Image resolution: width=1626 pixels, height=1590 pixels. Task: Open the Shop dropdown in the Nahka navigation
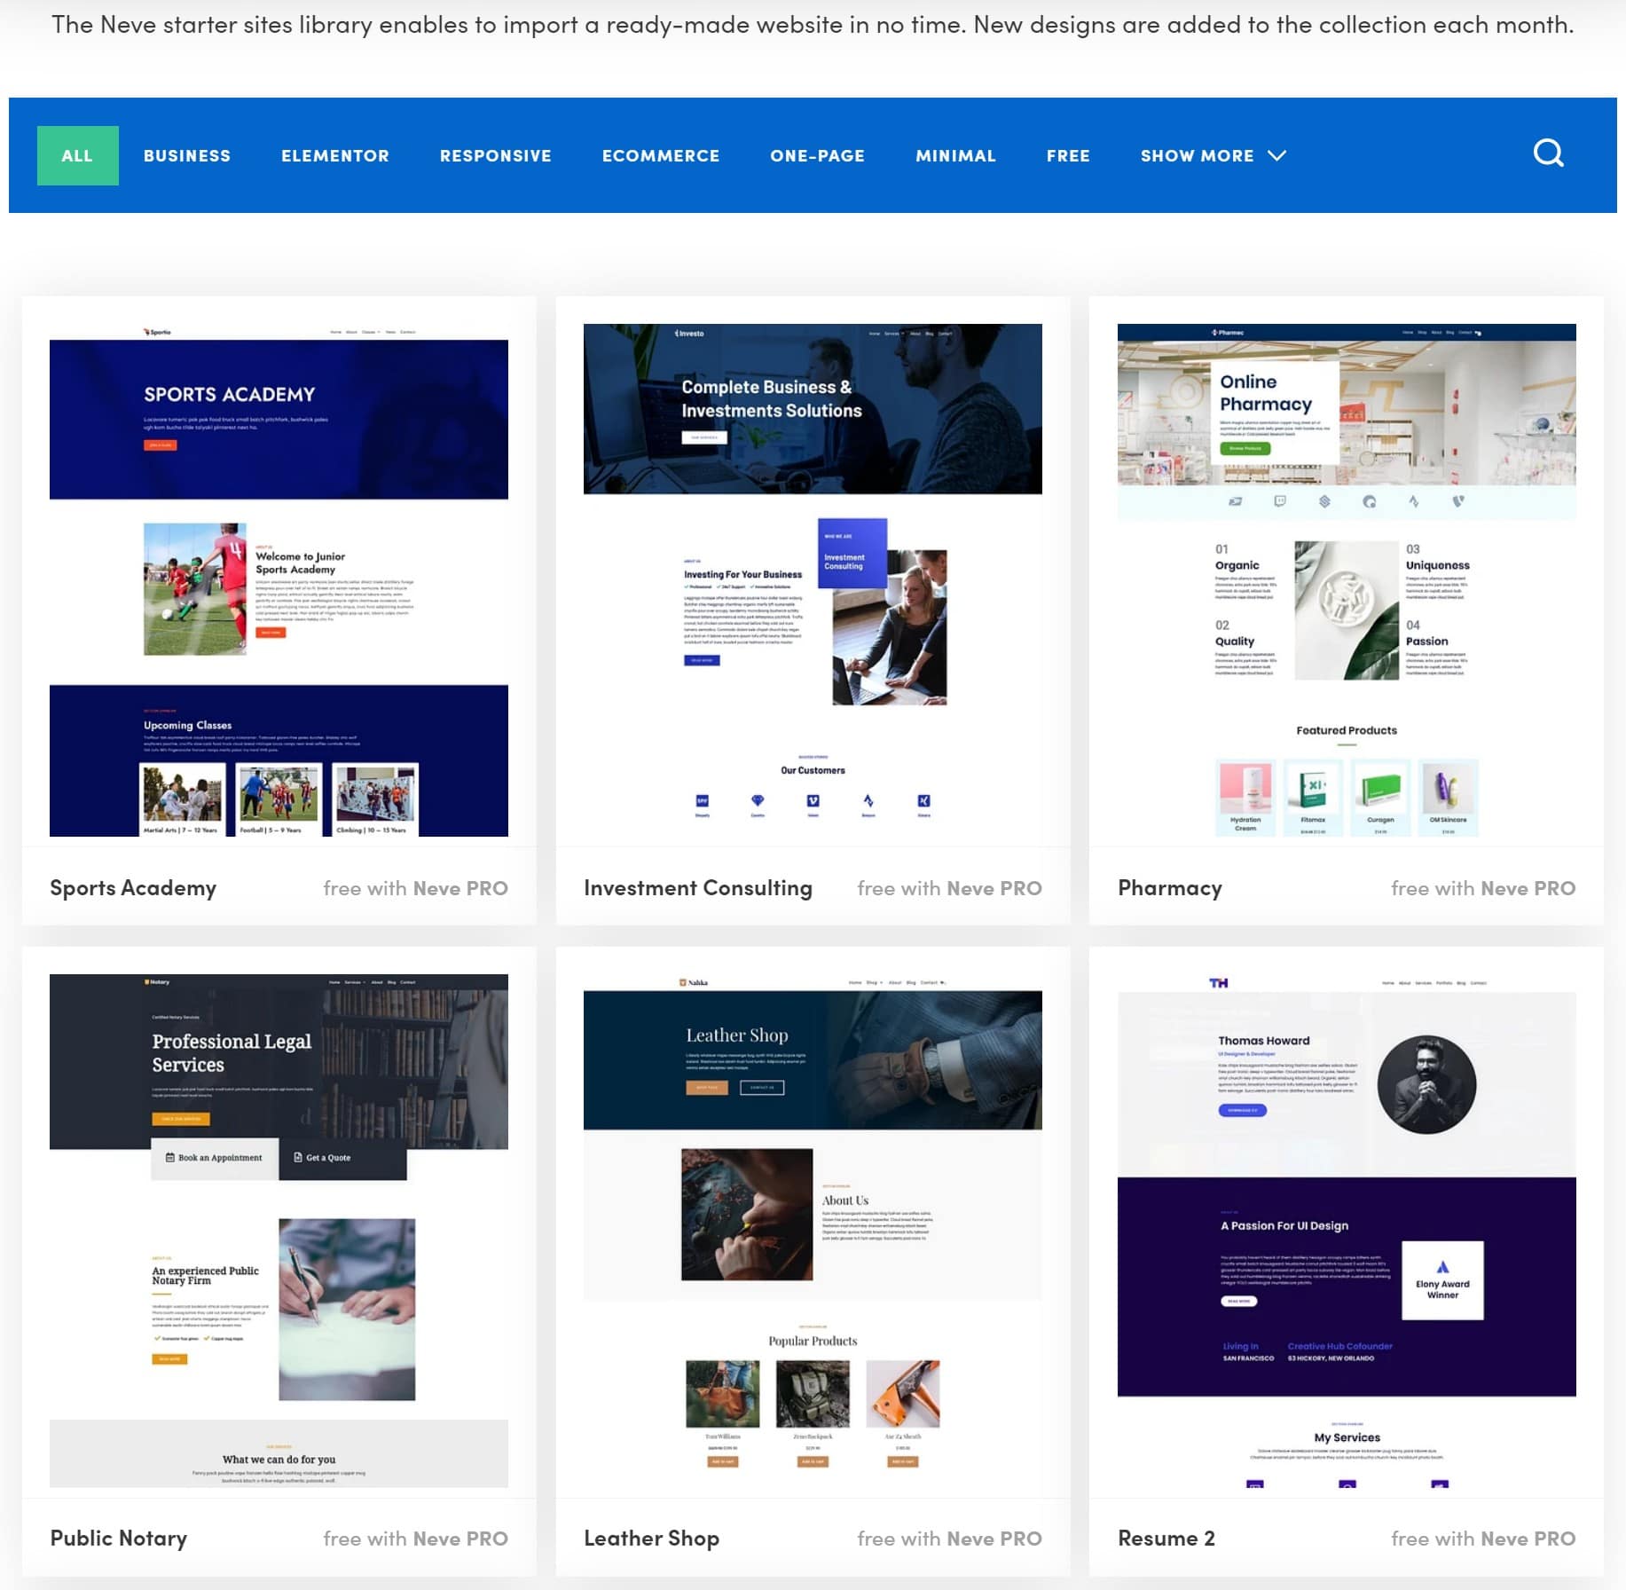[x=870, y=983]
